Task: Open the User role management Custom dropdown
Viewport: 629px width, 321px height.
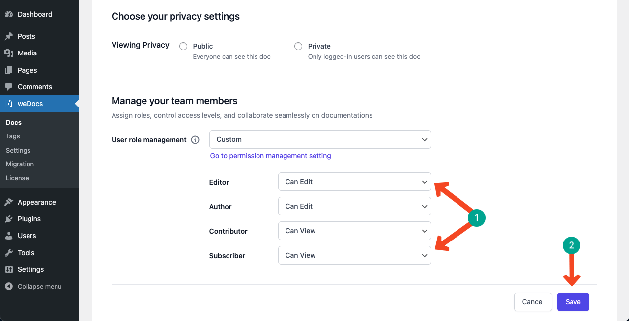Action: (320, 139)
